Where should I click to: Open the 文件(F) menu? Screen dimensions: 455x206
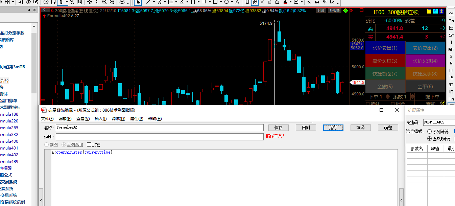[47, 119]
